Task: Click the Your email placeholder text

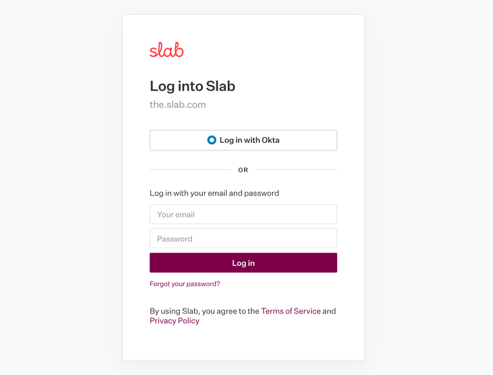Action: point(176,214)
